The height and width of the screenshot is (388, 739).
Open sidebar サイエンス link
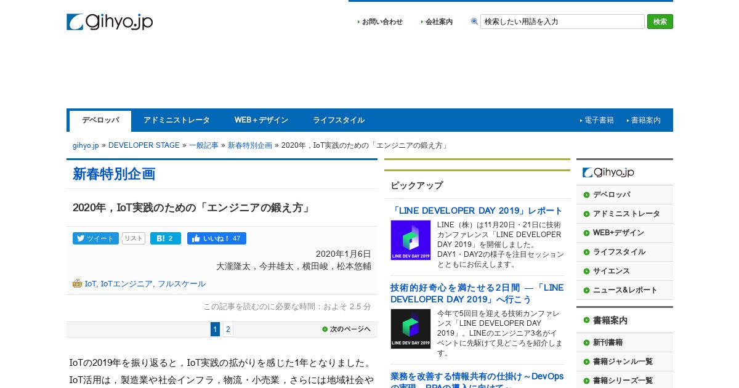612,271
